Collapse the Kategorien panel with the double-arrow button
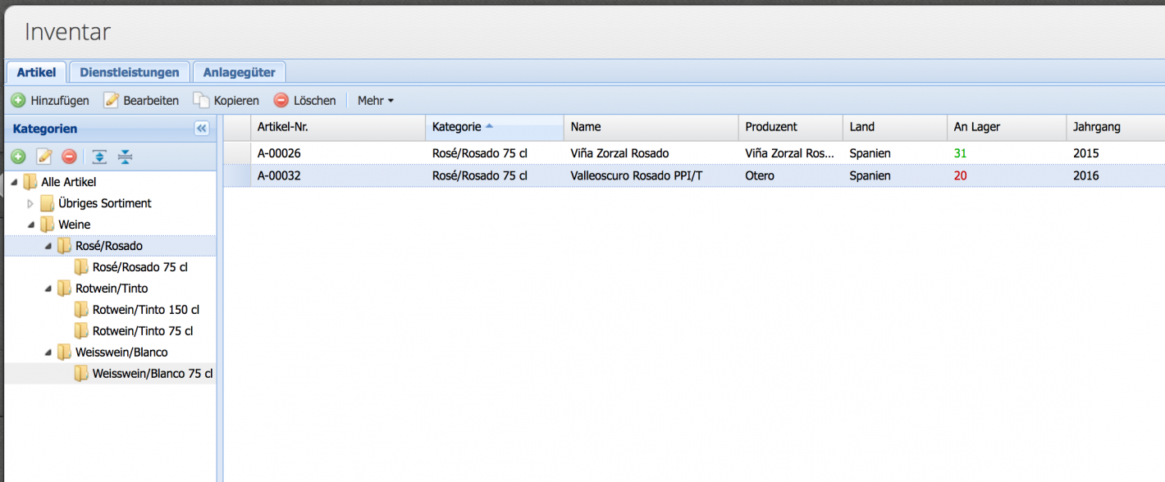The width and height of the screenshot is (1165, 482). [202, 128]
